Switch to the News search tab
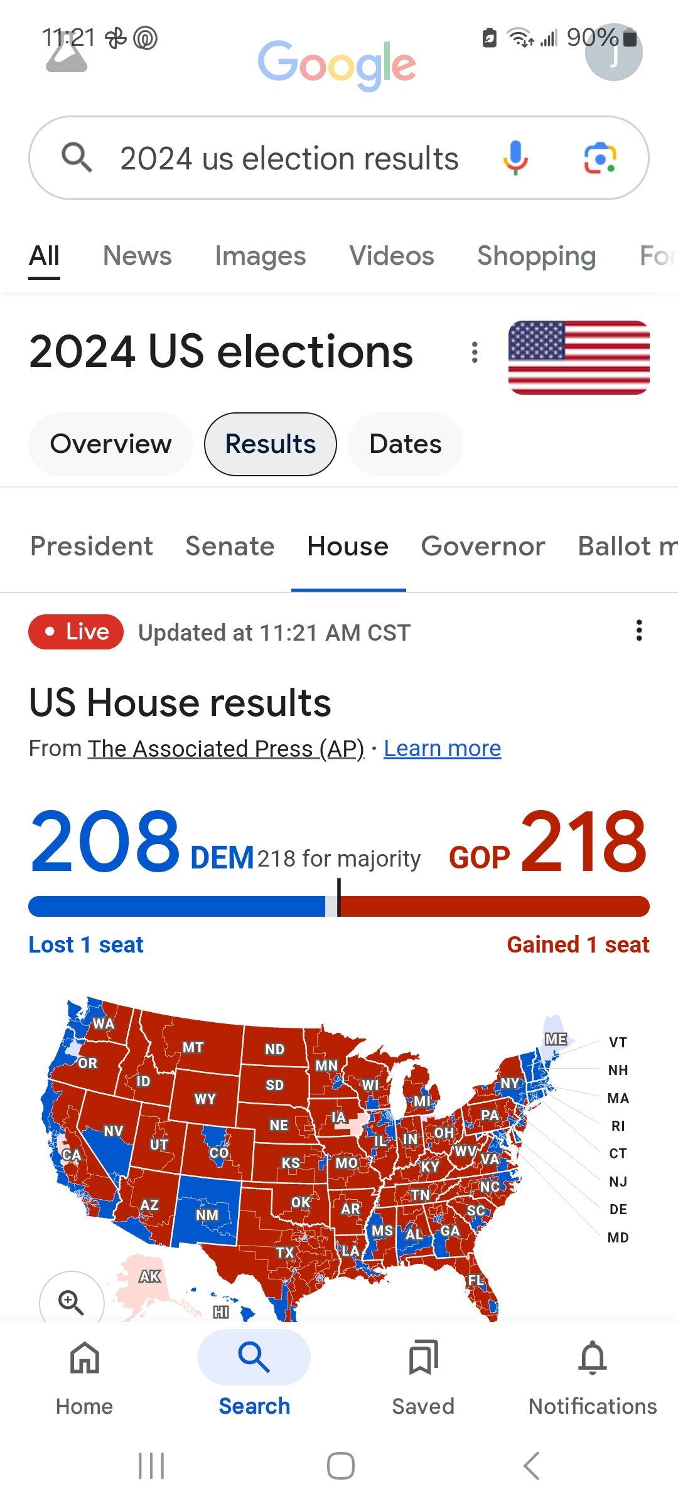This screenshot has height=1506, width=678. click(x=137, y=256)
